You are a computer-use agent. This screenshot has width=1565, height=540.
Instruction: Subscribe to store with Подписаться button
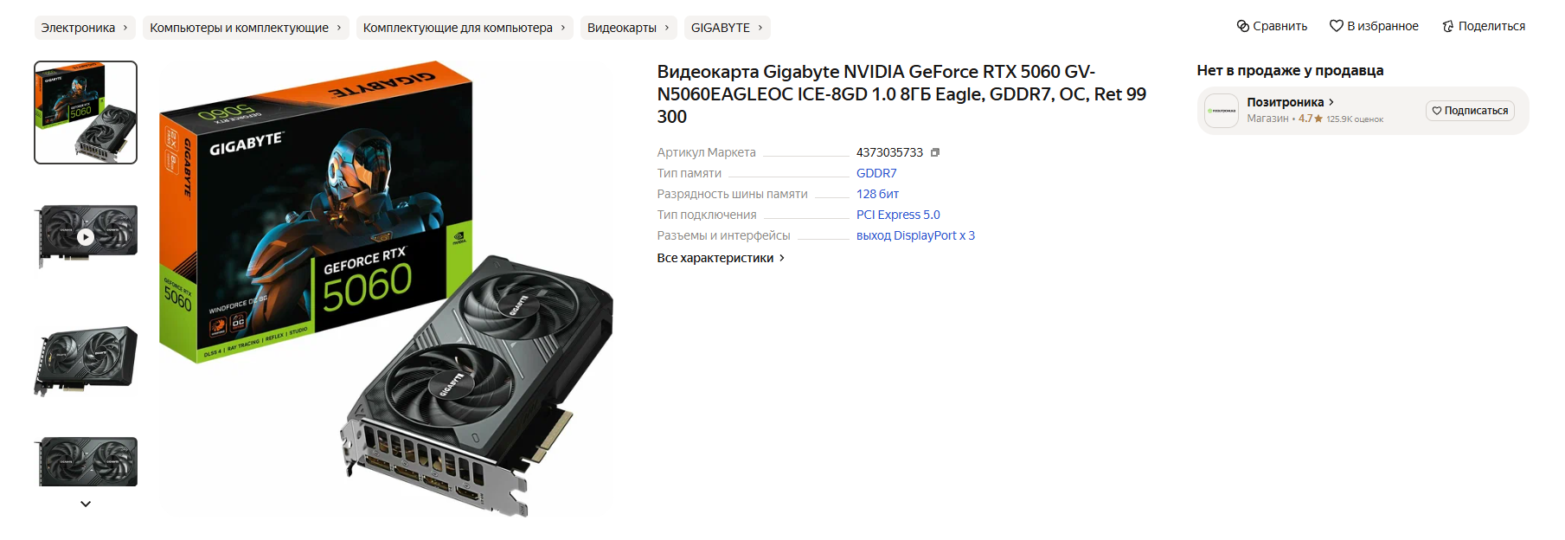click(x=1470, y=111)
